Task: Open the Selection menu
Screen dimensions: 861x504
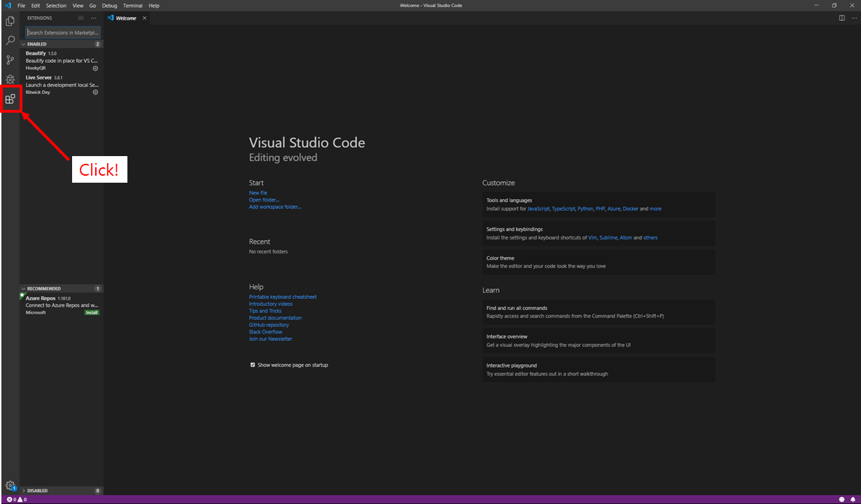Action: [x=57, y=6]
